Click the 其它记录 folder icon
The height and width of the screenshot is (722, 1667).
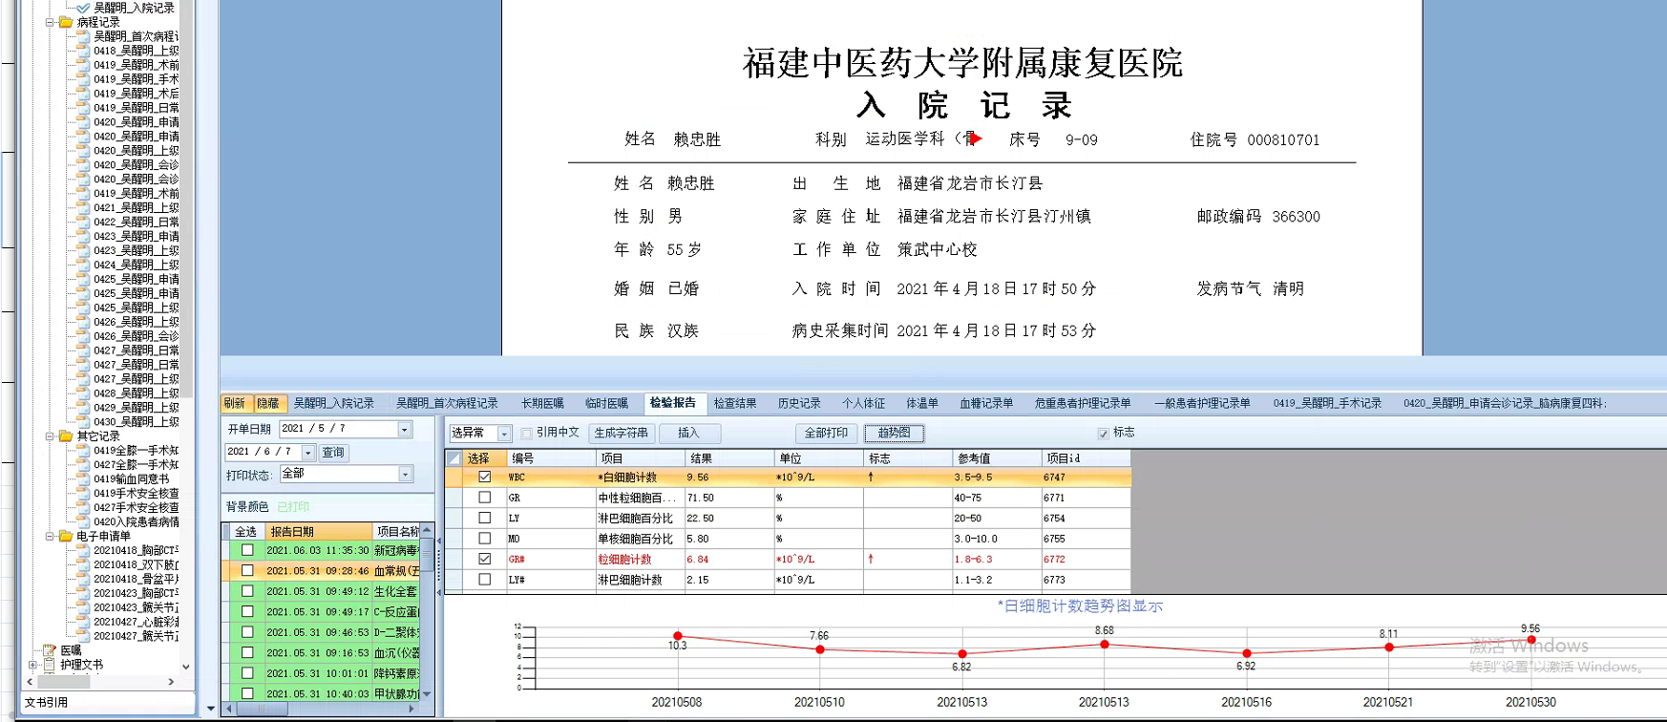point(66,436)
